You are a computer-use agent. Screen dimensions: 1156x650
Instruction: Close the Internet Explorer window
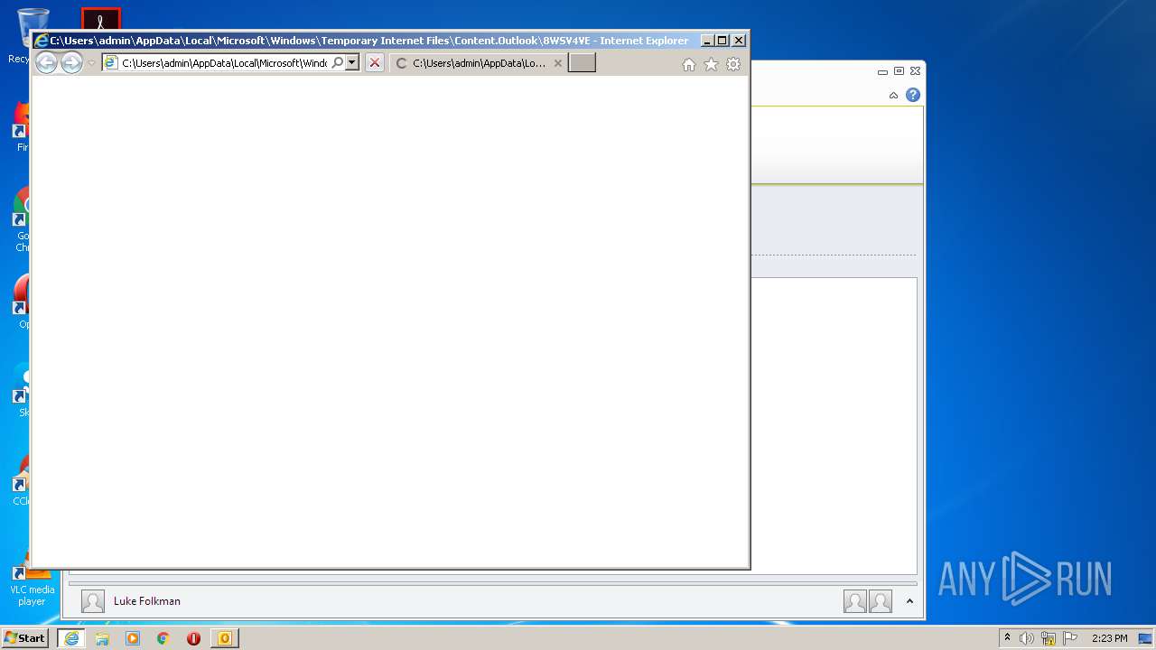[739, 41]
